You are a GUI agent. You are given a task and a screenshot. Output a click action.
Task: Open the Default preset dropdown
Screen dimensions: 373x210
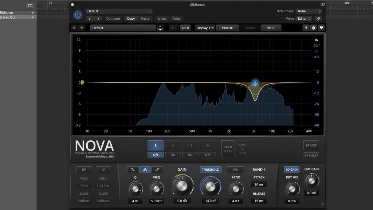coord(118,11)
